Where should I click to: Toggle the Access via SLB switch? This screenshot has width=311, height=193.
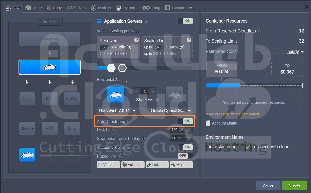[185, 147]
